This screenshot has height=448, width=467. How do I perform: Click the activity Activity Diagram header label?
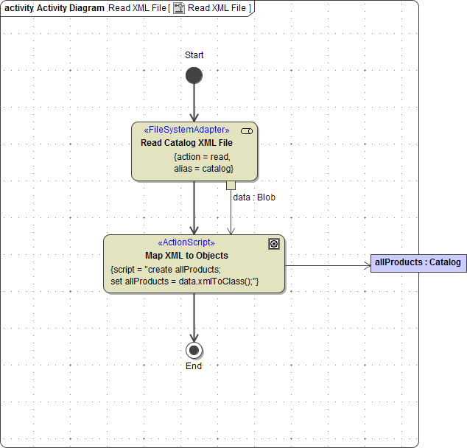[x=54, y=8]
